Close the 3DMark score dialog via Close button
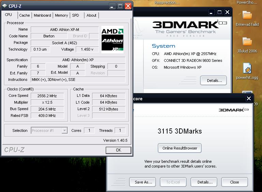The image size is (262, 192). click(x=235, y=182)
